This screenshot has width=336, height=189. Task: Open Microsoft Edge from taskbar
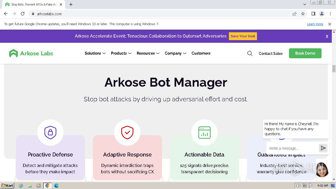tap(56, 186)
